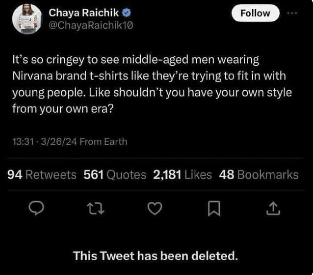Click the @ChayaRaichik10 handle
This screenshot has width=313, height=275.
click(90, 25)
